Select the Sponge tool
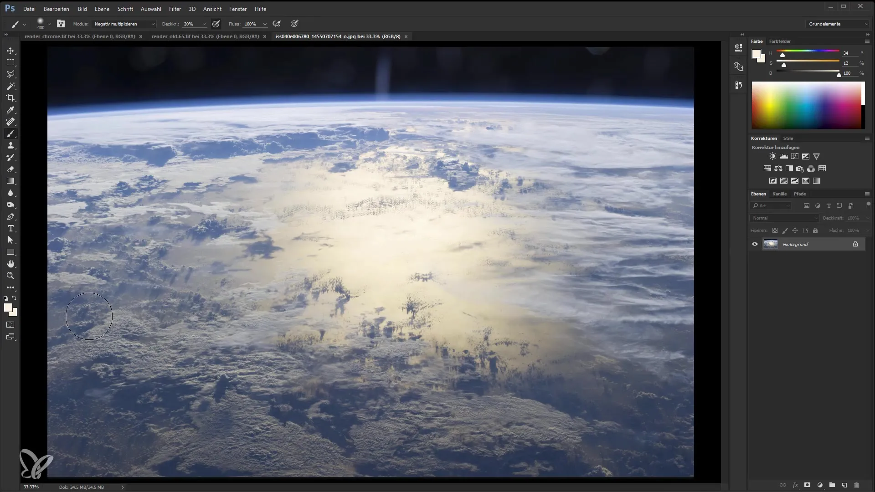Image resolution: width=875 pixels, height=492 pixels. pos(10,205)
